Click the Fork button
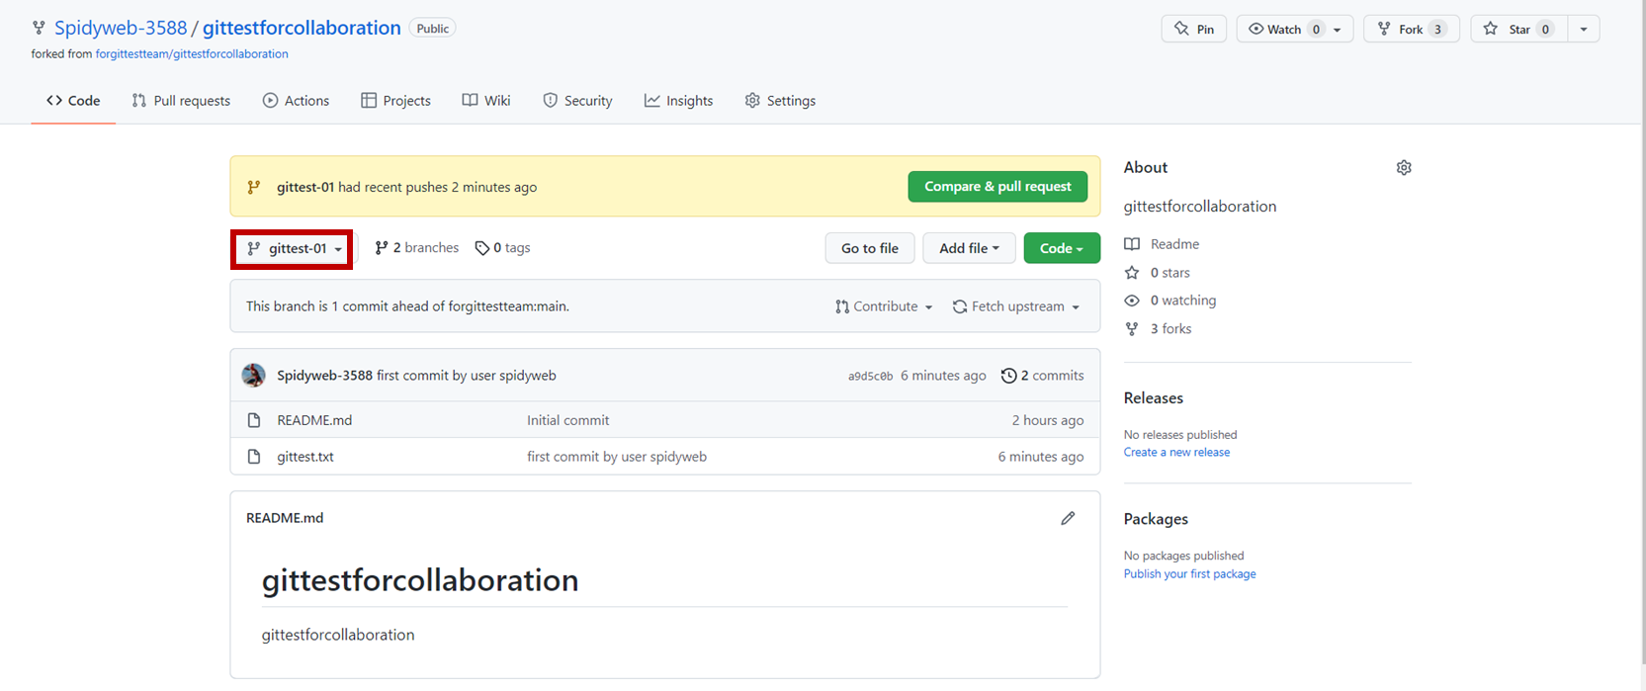 point(1411,29)
